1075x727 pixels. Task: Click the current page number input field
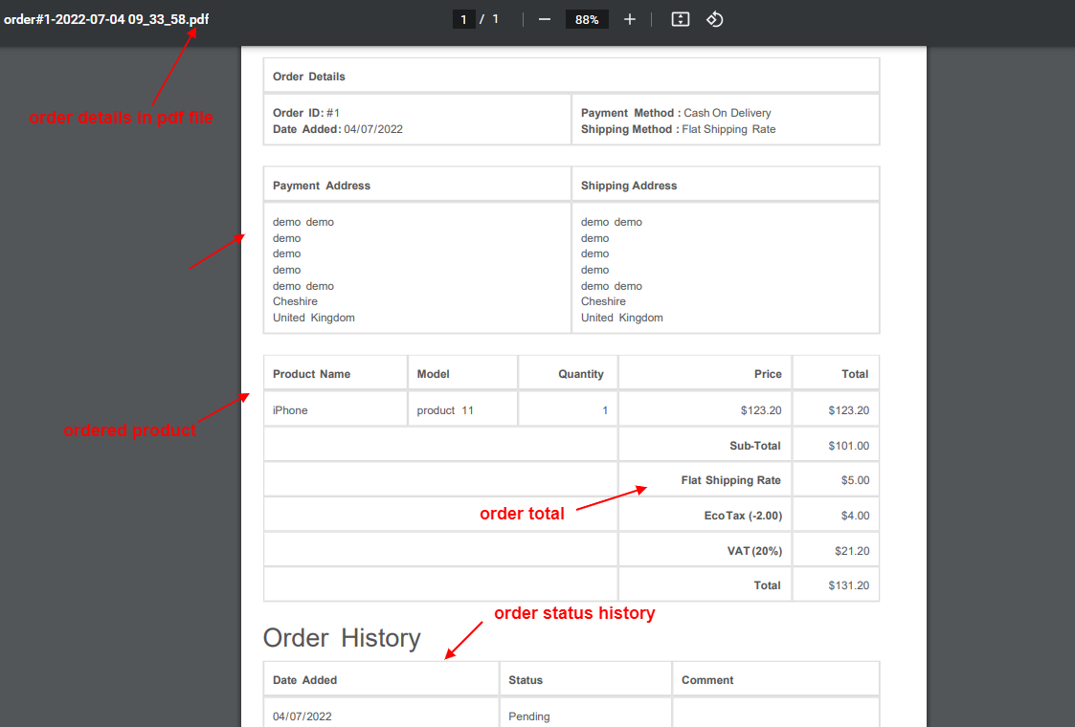[x=463, y=18]
